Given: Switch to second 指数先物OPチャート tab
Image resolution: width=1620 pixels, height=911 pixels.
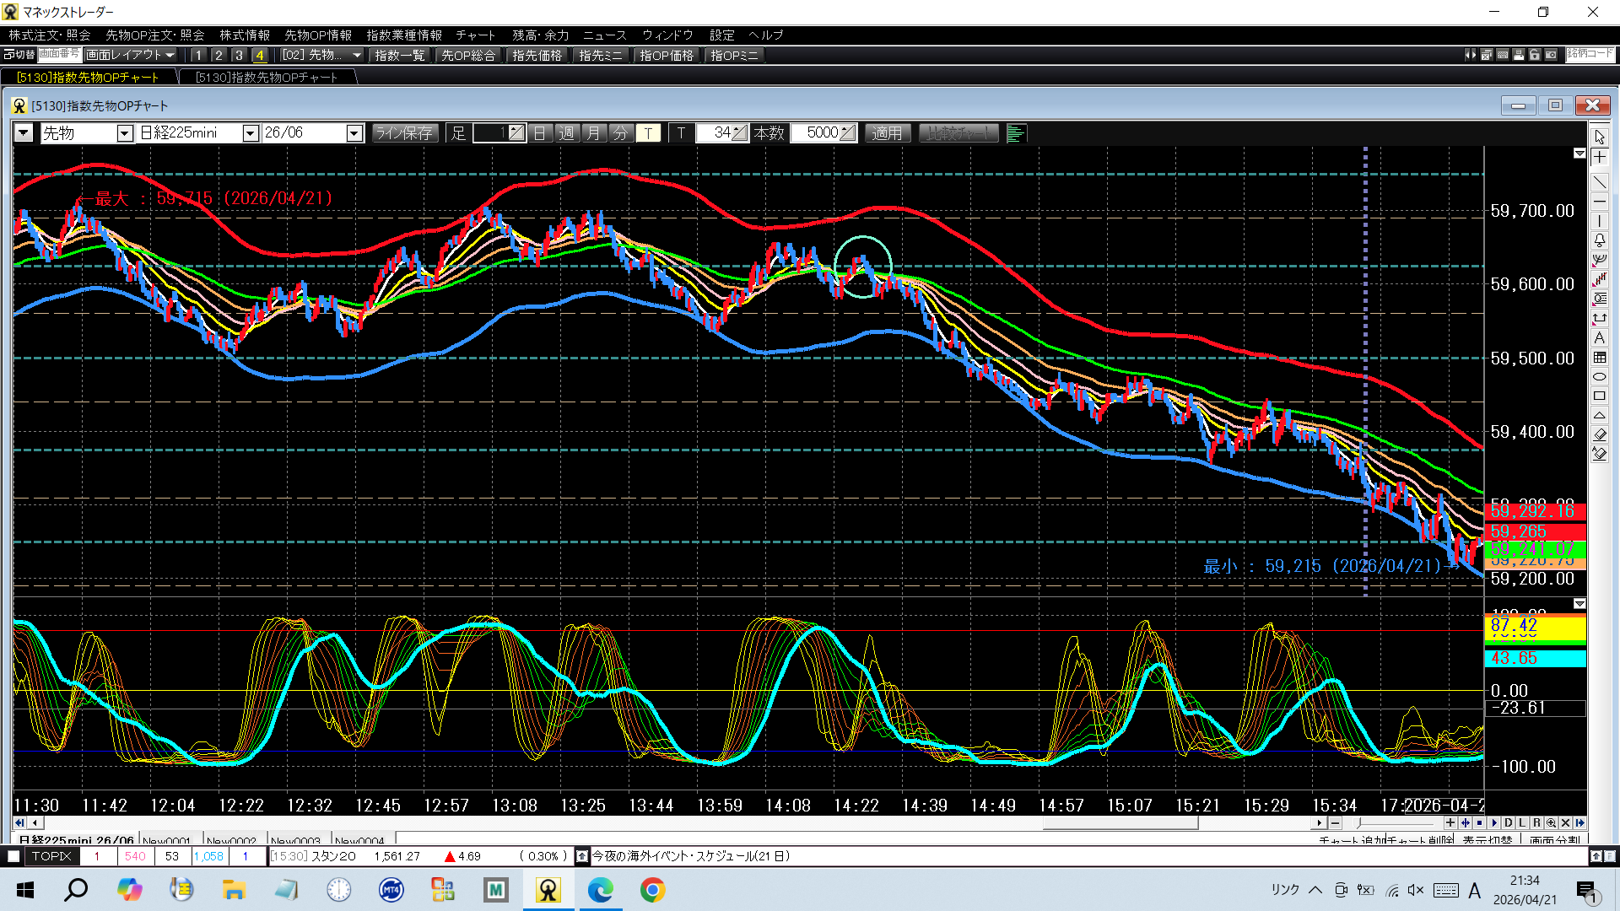Looking at the screenshot, I should 267,77.
